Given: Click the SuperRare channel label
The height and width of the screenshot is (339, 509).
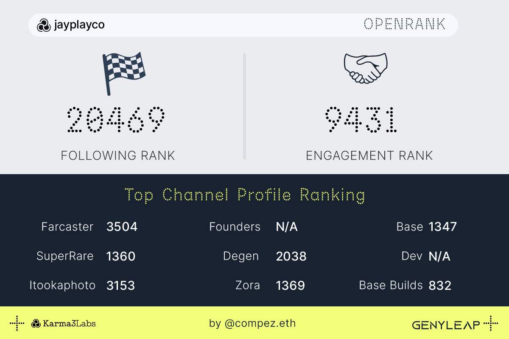Looking at the screenshot, I should 65,256.
